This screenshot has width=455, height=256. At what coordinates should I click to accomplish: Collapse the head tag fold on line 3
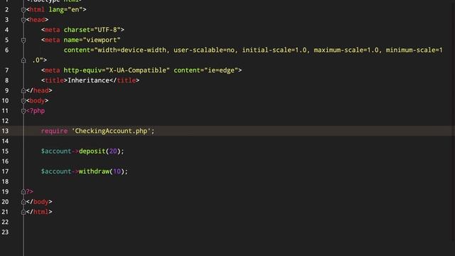[23, 20]
